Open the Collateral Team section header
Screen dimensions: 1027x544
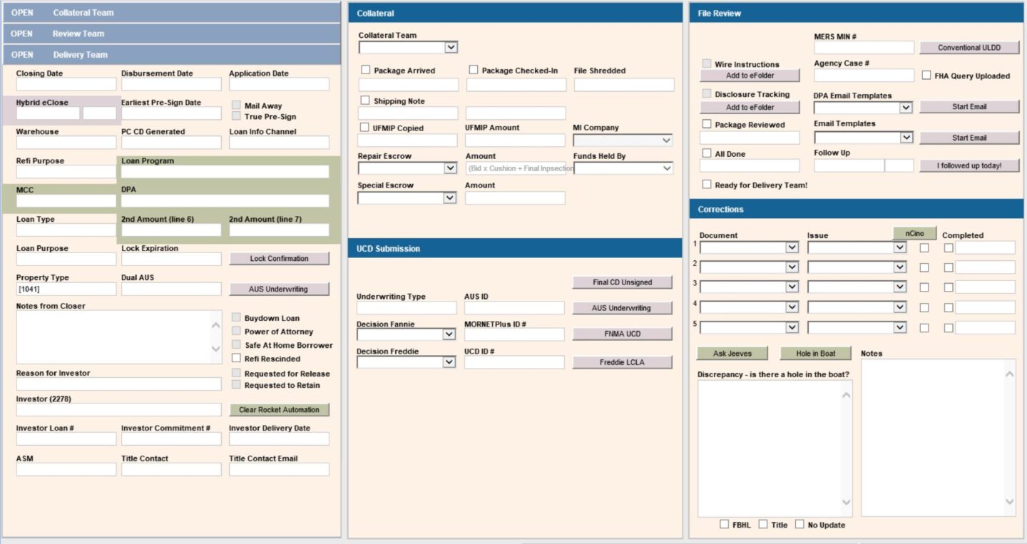coord(83,13)
